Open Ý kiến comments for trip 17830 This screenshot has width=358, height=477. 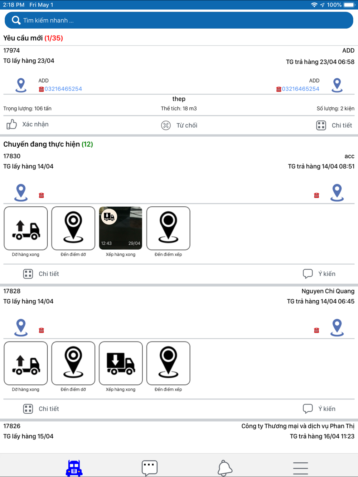point(319,274)
